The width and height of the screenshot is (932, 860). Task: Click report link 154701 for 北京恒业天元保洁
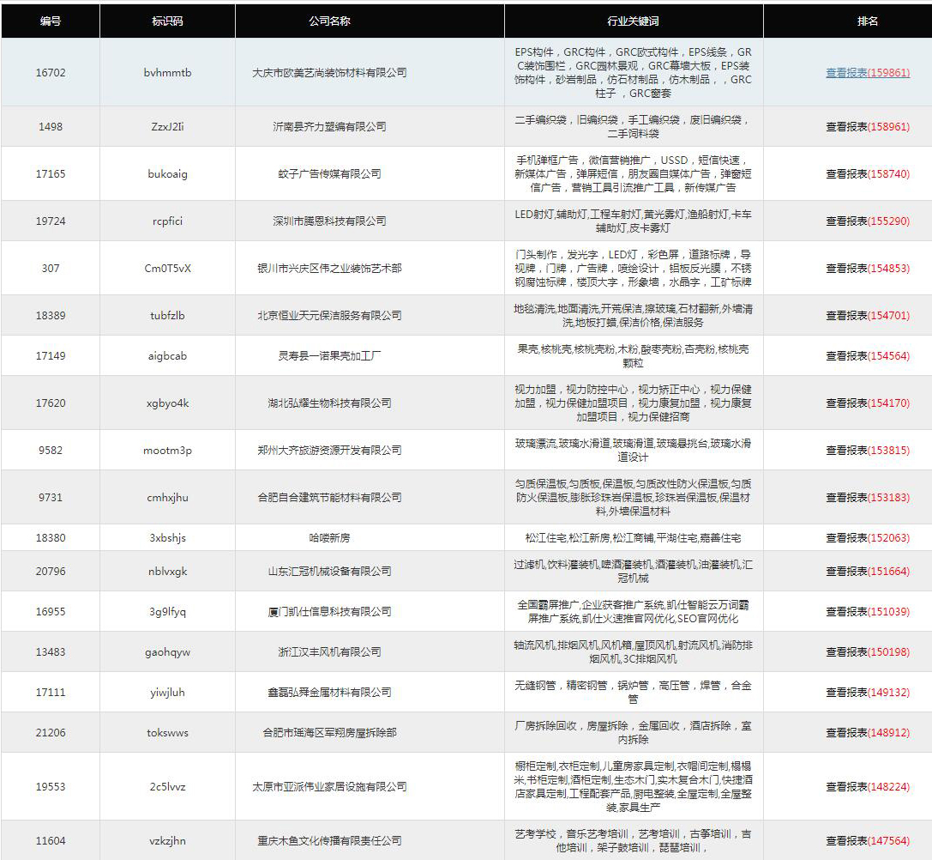[x=867, y=315]
